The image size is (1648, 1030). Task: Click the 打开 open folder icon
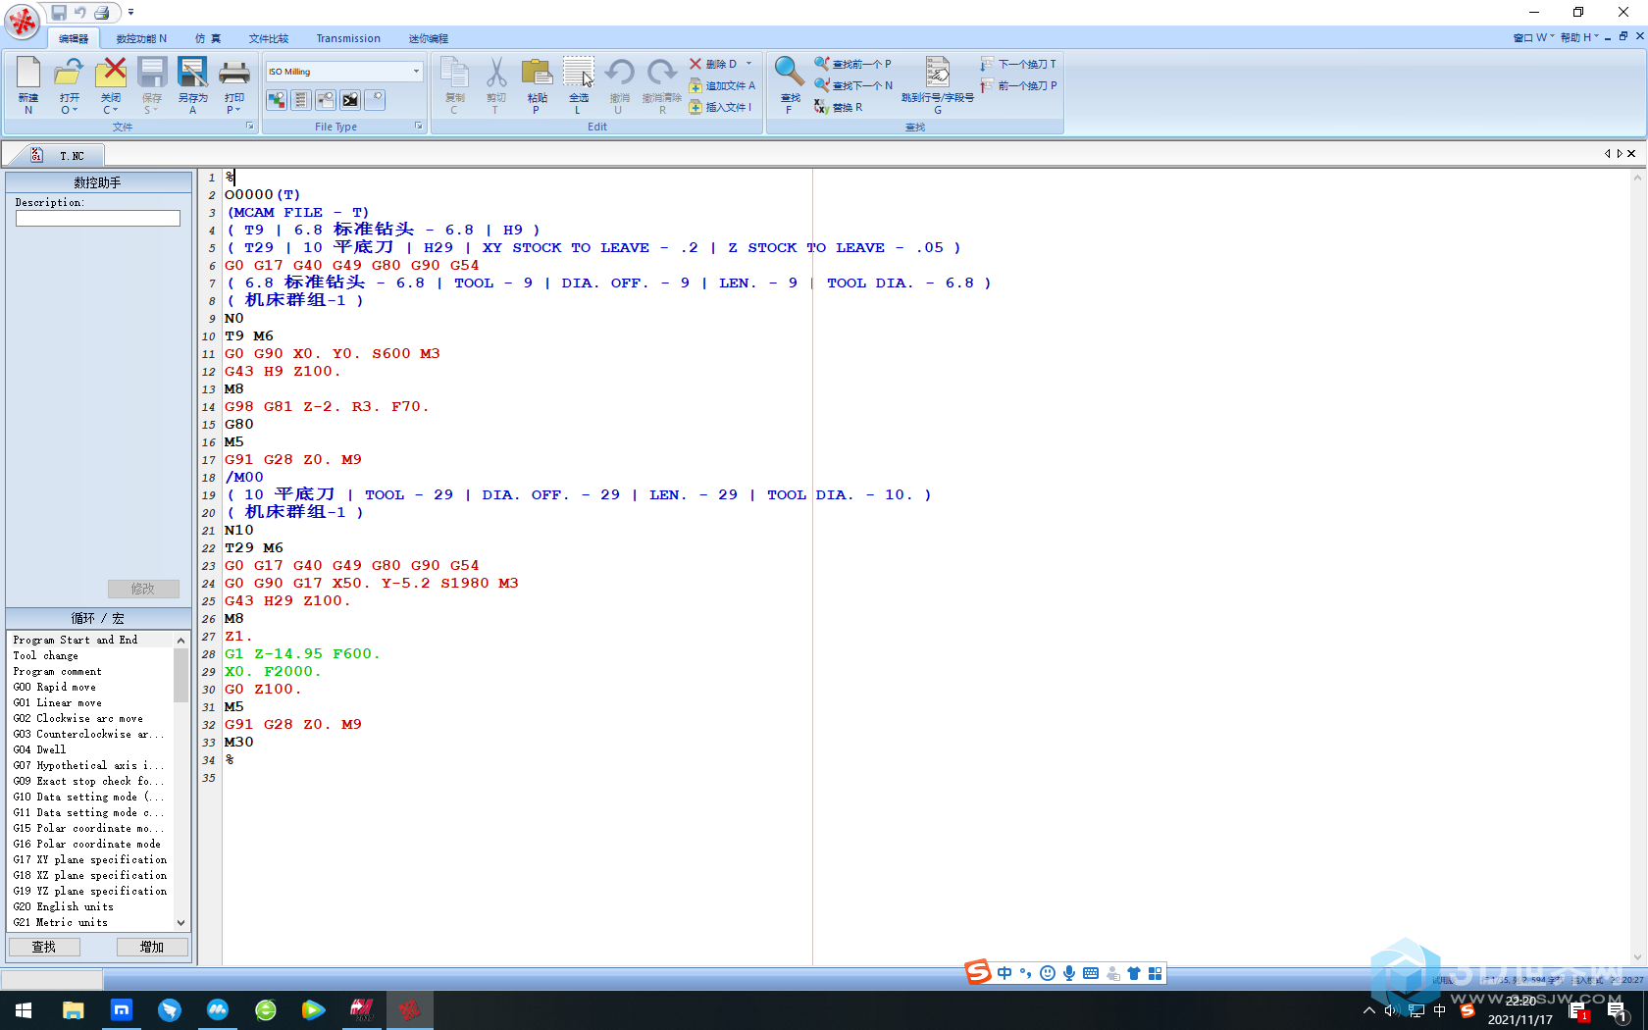[69, 73]
